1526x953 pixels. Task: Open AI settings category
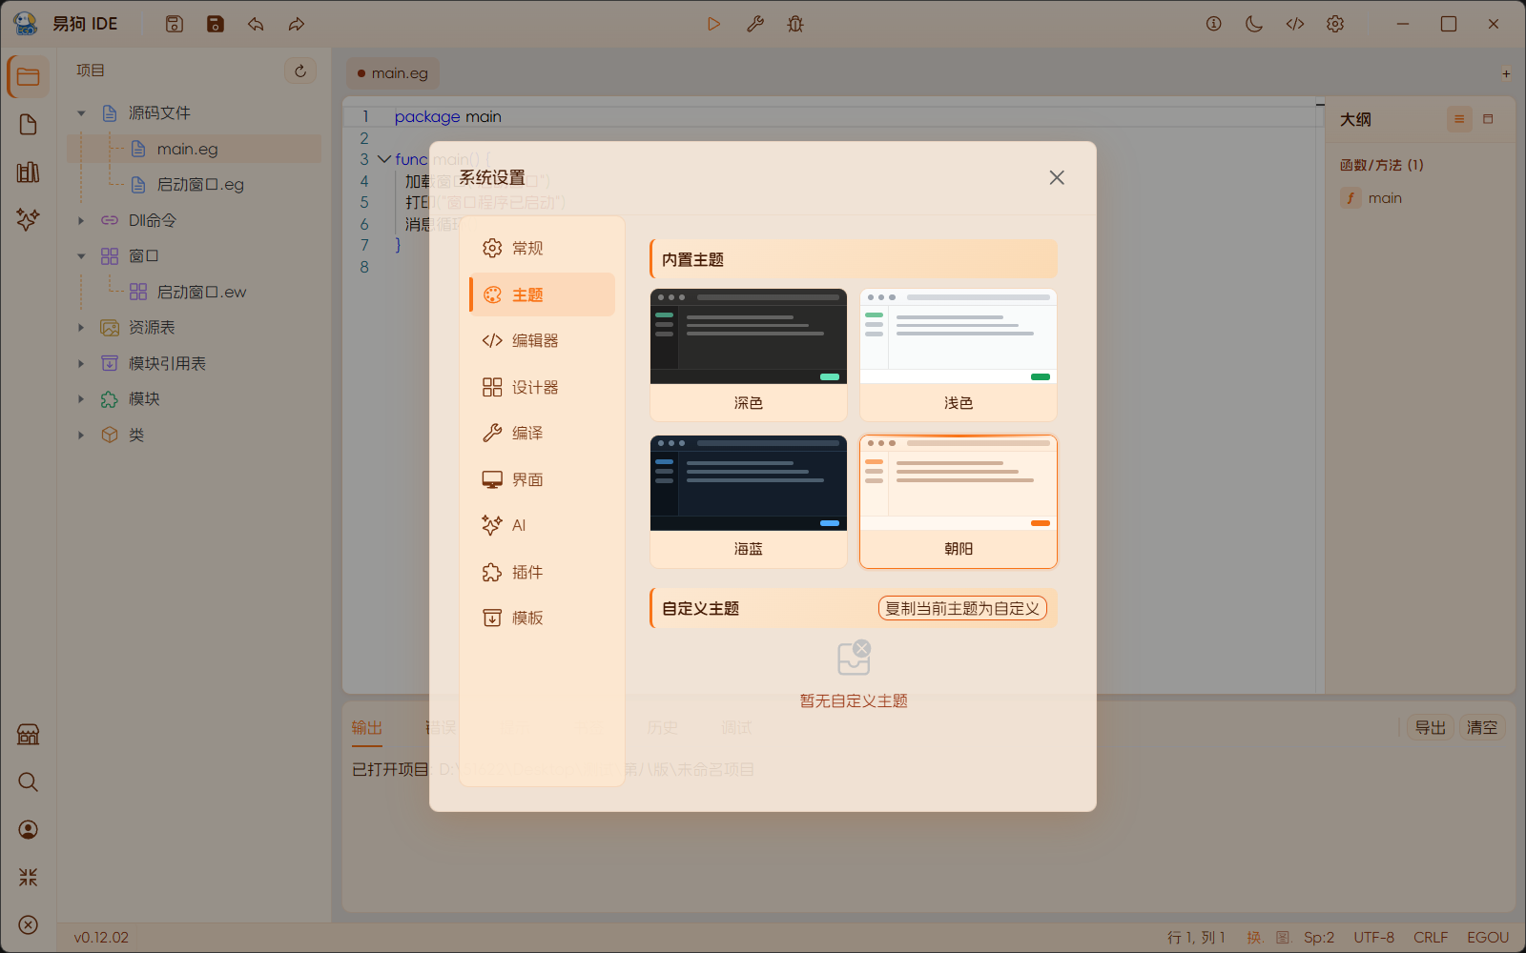542,525
